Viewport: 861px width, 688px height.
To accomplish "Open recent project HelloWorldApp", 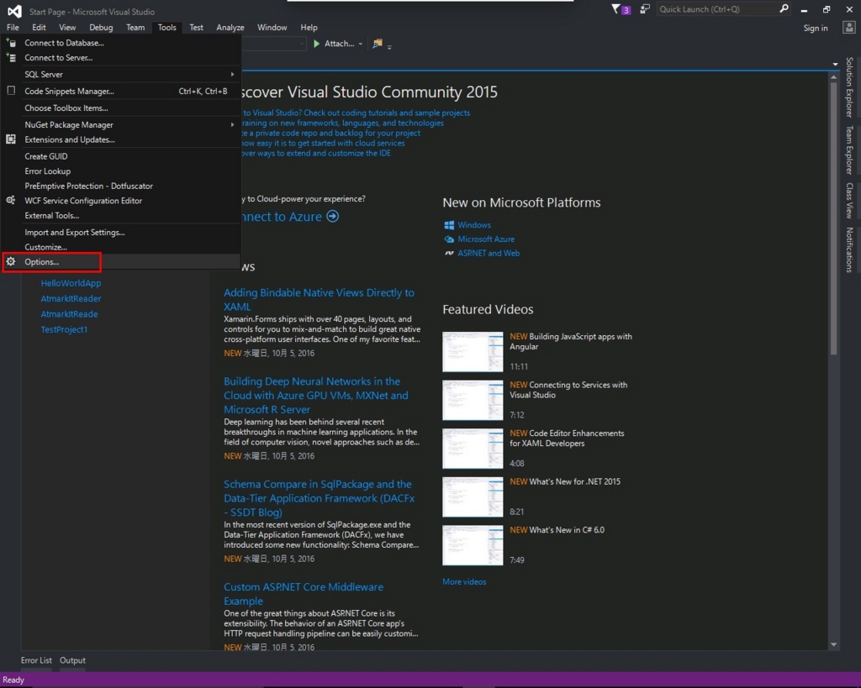I will click(x=71, y=283).
